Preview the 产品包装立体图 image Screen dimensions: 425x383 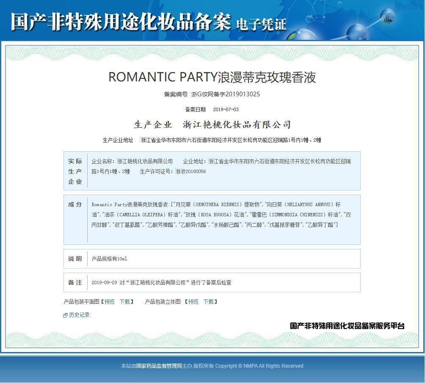coord(193,302)
